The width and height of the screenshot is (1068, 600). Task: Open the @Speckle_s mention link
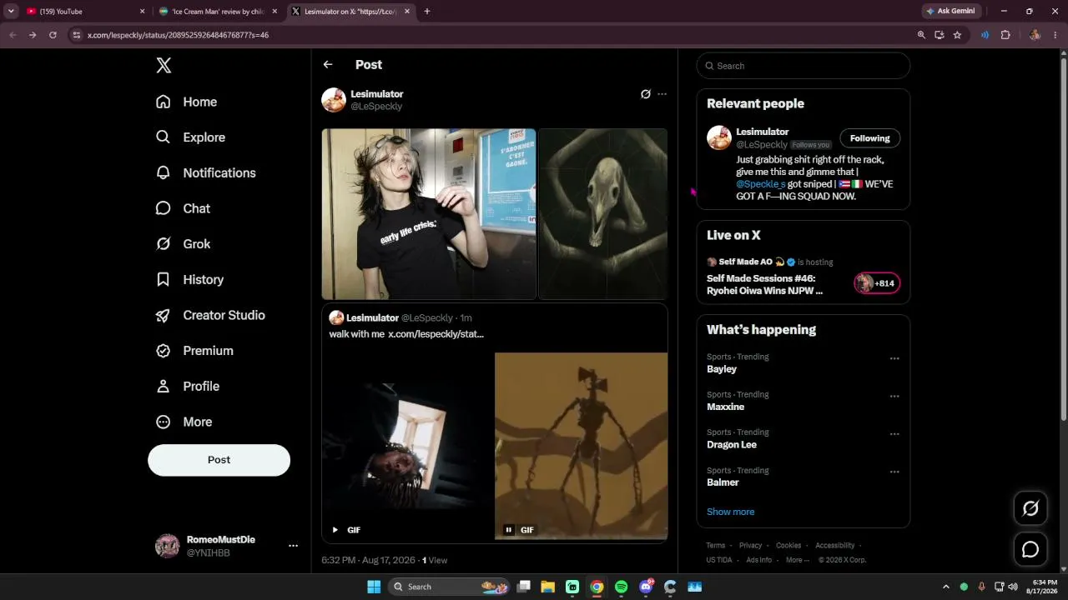(761, 184)
